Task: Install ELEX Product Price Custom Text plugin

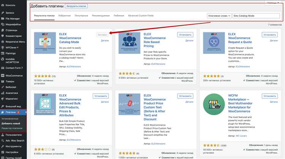Action: click(x=185, y=96)
